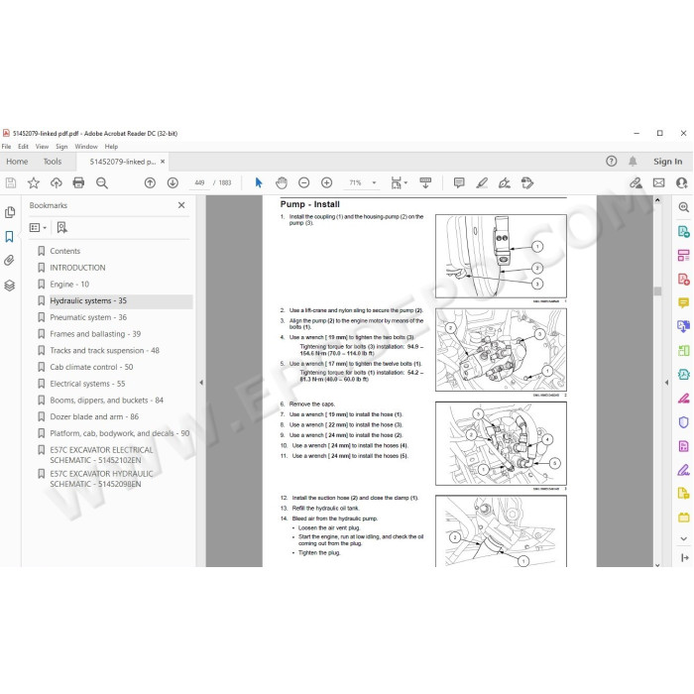The height and width of the screenshot is (694, 694).
Task: Open Platform, cab, bodywork, and decals bookmark
Action: pos(120,433)
